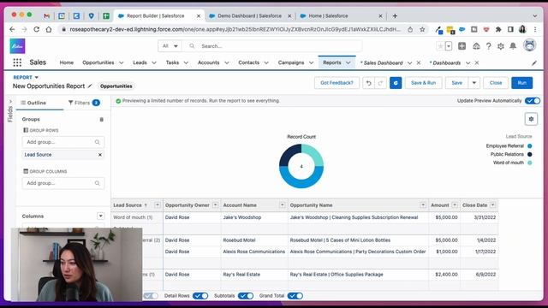
Task: Open the Leads nav tab
Action: click(x=140, y=62)
